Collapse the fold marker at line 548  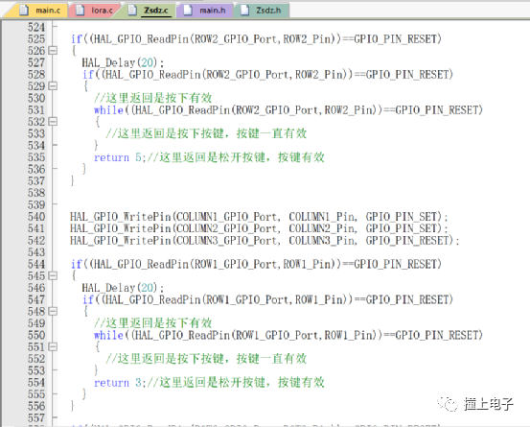click(x=53, y=311)
